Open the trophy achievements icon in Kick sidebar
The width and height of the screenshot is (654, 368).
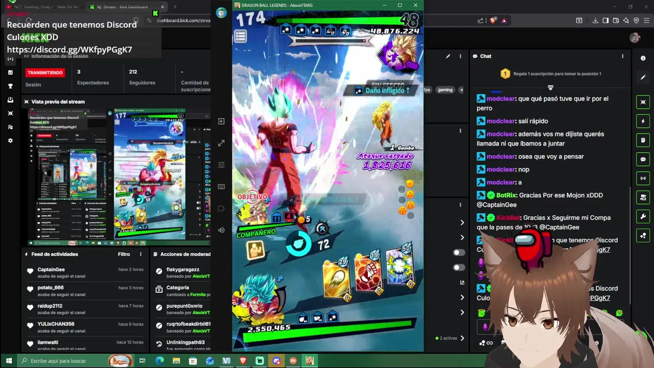[10, 86]
